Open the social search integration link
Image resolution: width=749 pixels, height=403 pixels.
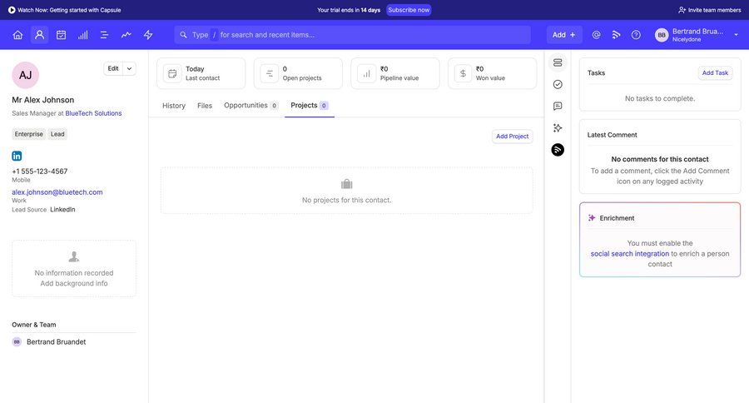630,254
